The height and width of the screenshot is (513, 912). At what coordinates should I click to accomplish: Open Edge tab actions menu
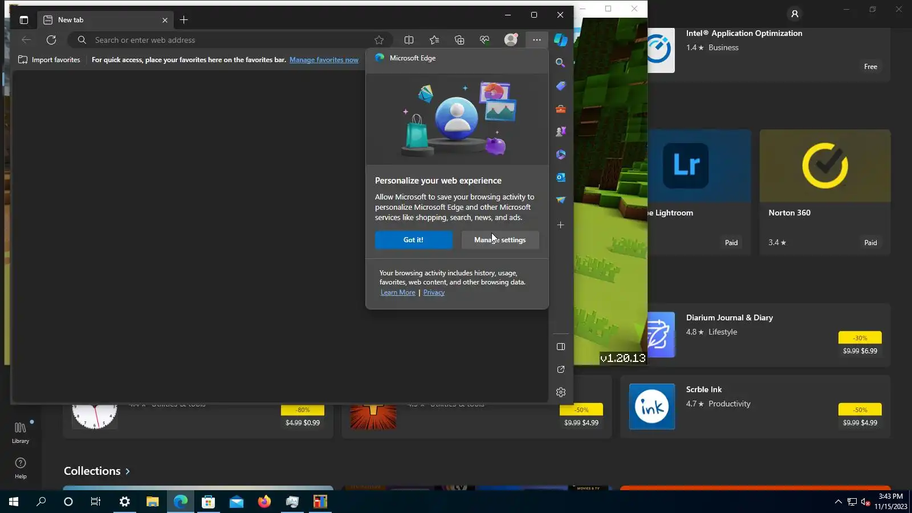(x=24, y=20)
